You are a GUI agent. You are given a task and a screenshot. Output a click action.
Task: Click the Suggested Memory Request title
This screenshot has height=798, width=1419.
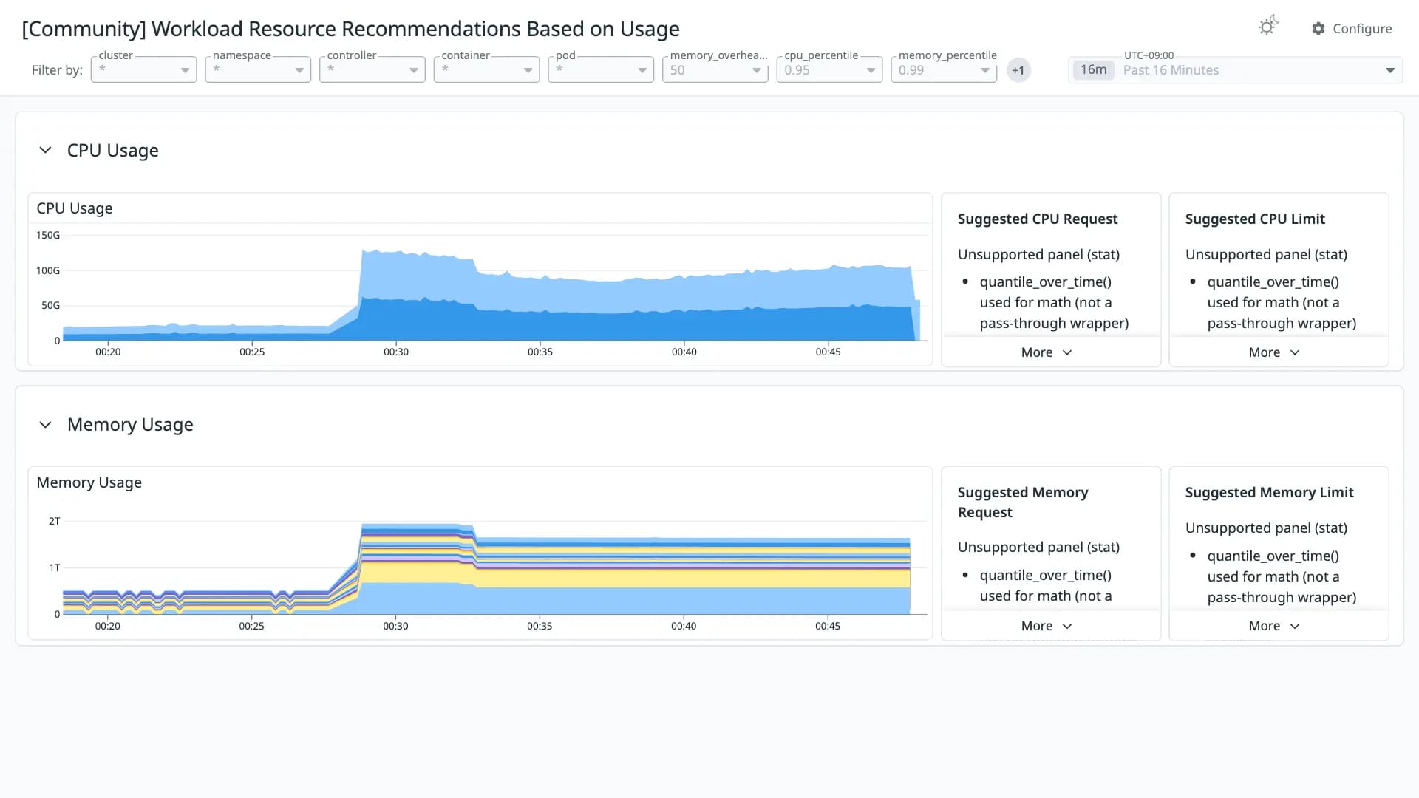pyautogui.click(x=1023, y=502)
